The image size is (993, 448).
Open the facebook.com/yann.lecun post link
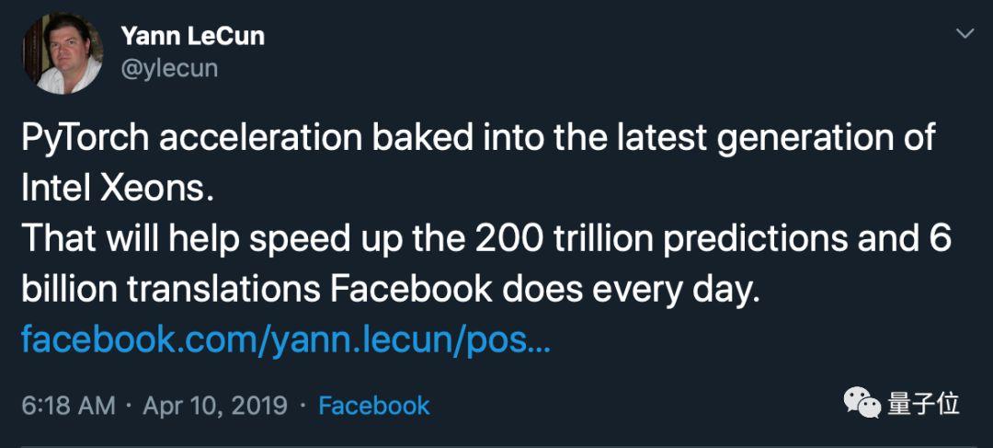pyautogui.click(x=286, y=340)
